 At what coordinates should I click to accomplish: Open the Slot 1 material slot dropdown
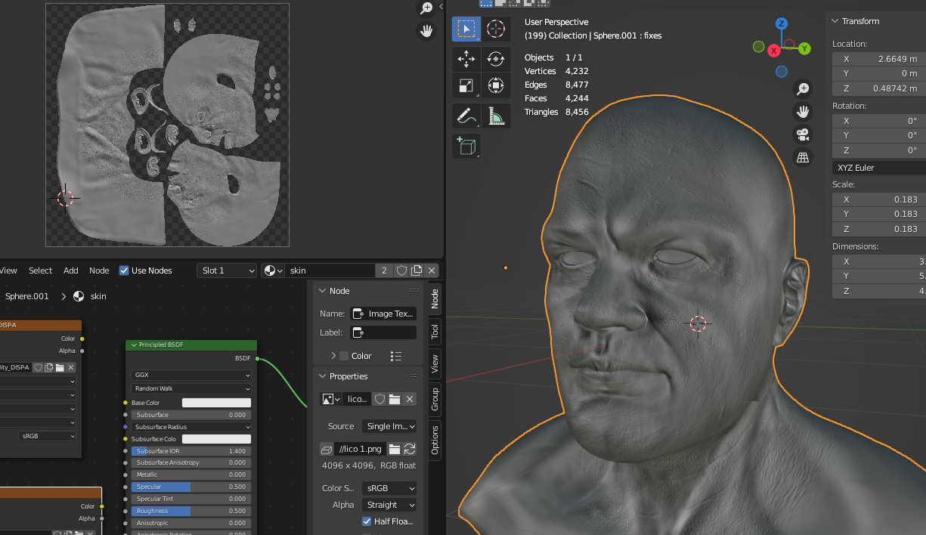click(227, 271)
